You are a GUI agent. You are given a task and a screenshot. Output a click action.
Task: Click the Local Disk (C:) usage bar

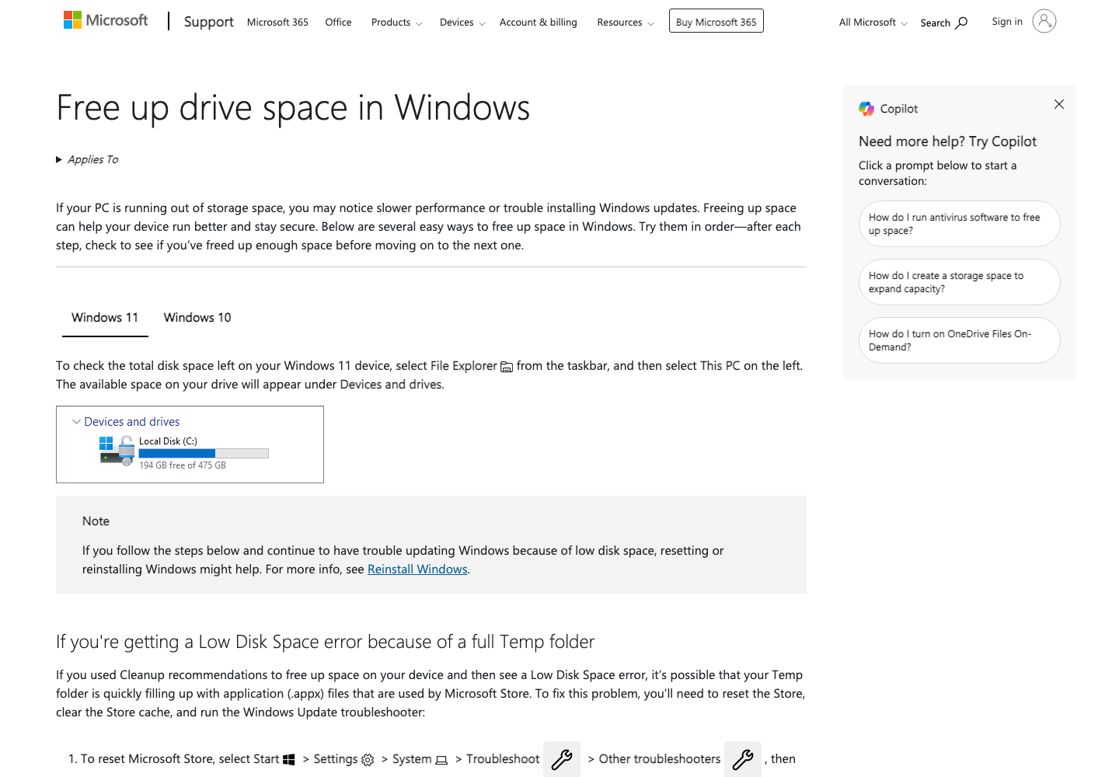click(x=204, y=453)
